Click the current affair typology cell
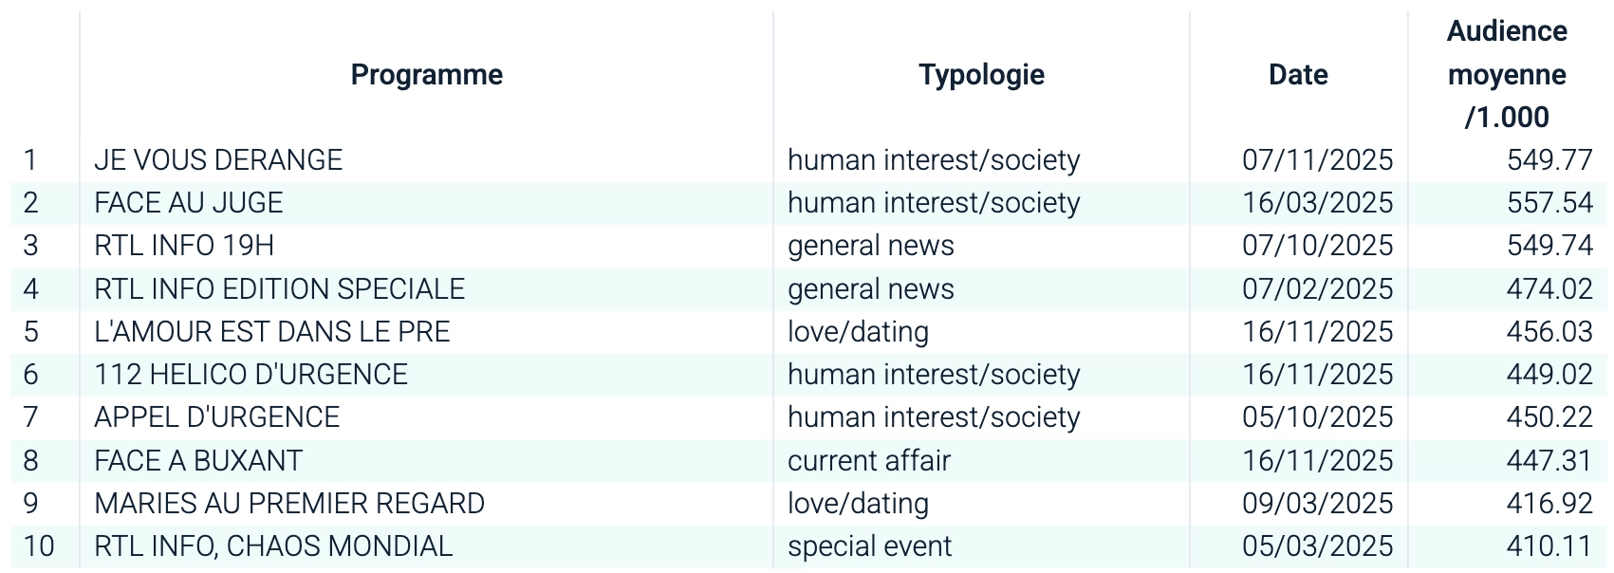 (x=869, y=461)
